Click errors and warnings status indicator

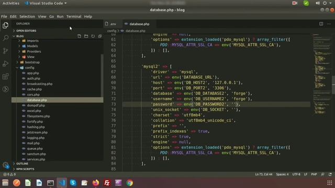[9, 174]
